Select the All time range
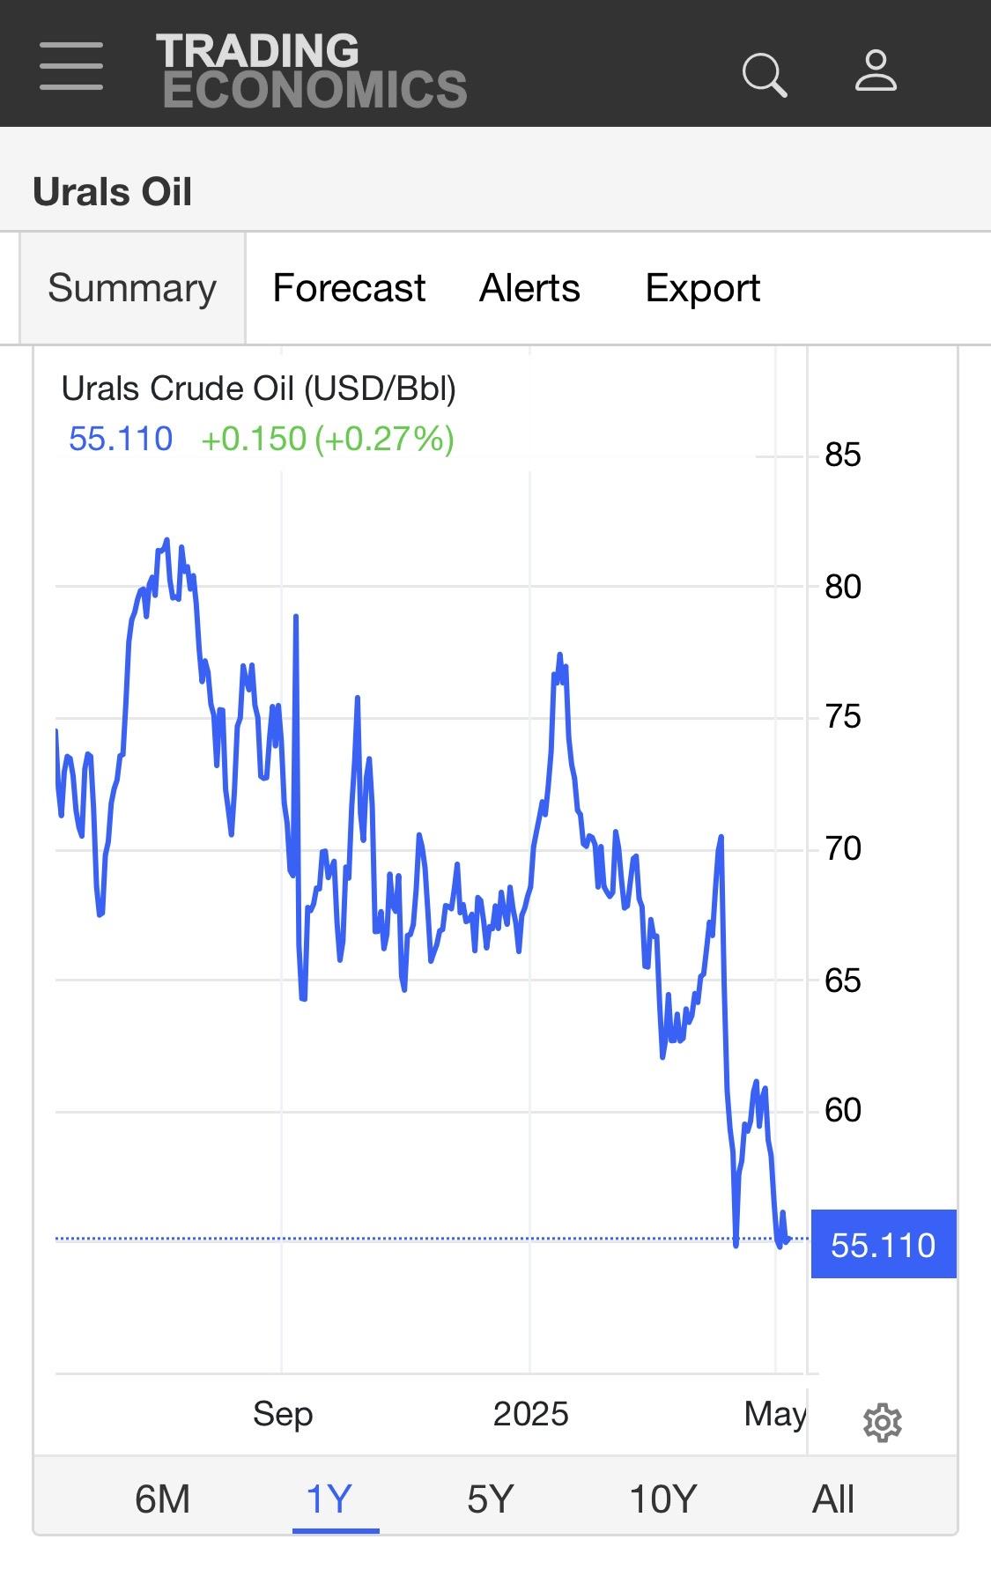Screen dimensions: 991x1569 (833, 1499)
